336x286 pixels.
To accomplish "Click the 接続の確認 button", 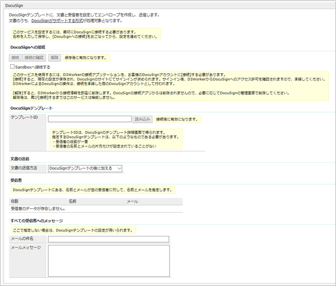I will [x=34, y=58].
